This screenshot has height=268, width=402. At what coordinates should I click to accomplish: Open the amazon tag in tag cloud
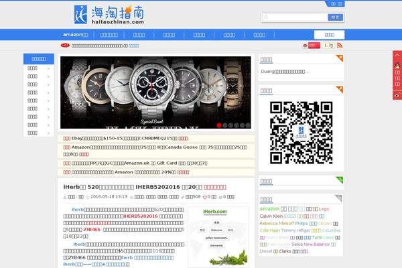coord(269,209)
